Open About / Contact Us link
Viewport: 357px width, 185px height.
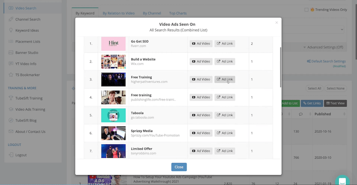(30, 132)
